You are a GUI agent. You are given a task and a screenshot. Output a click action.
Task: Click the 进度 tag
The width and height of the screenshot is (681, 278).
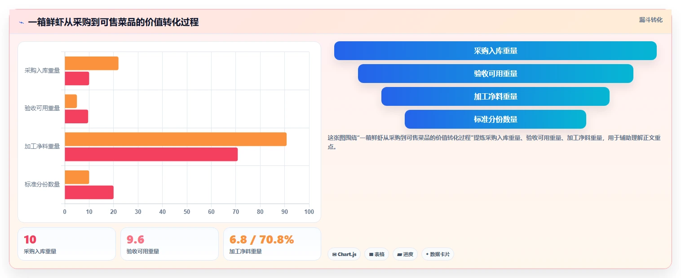[x=405, y=254]
